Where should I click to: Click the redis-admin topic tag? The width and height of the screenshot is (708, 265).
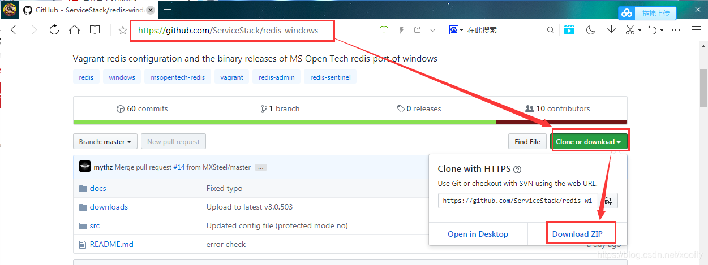[277, 77]
